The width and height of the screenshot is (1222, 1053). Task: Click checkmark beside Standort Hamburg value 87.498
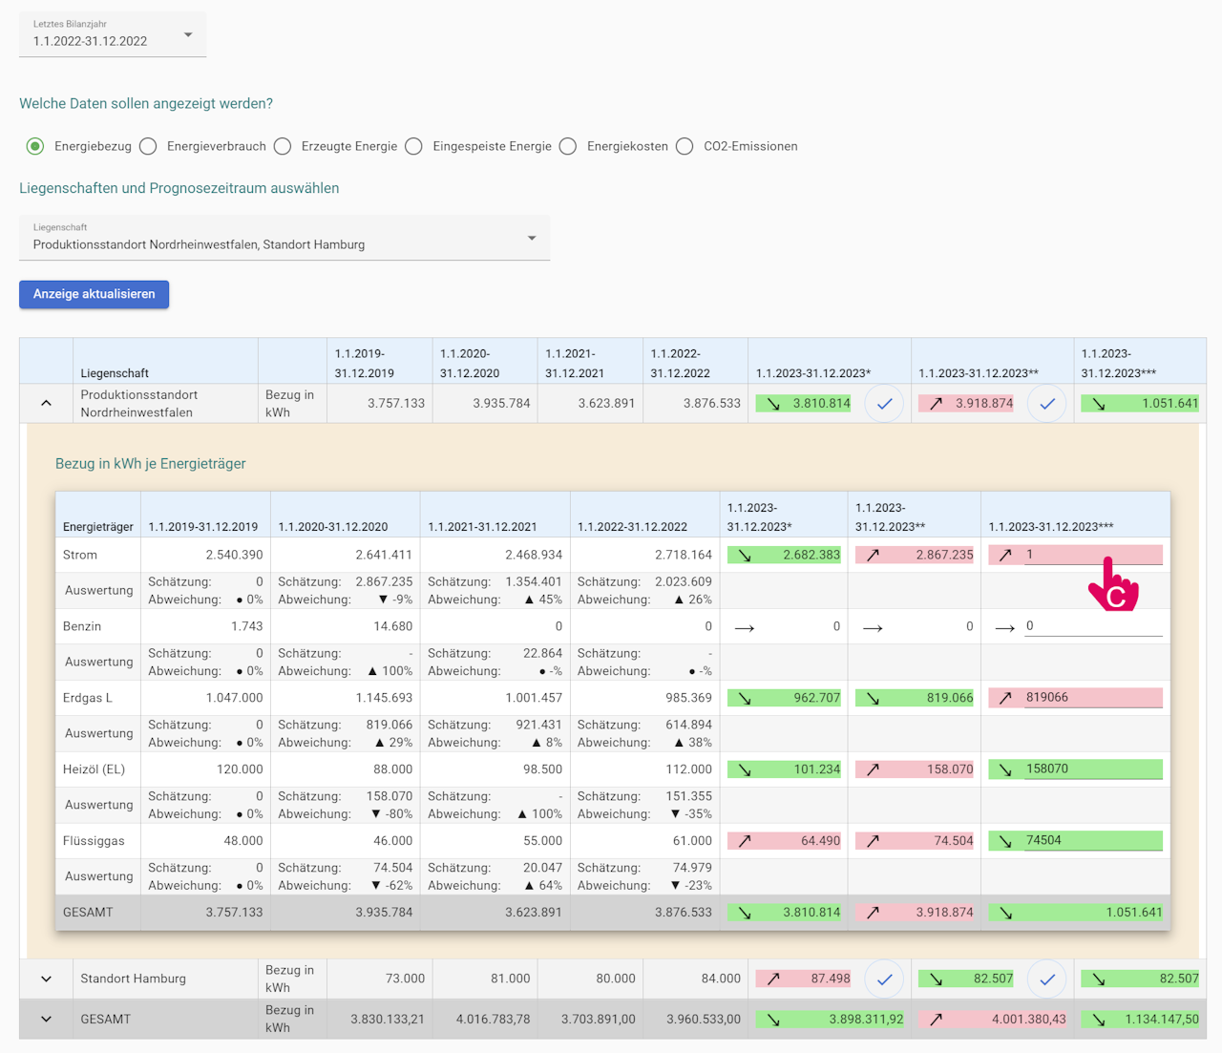[884, 979]
